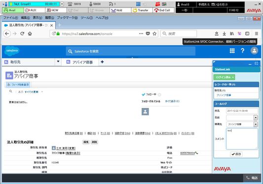Open the すべての更新 feed filter dropdown
This screenshot has height=184, width=263.
(x=34, y=92)
